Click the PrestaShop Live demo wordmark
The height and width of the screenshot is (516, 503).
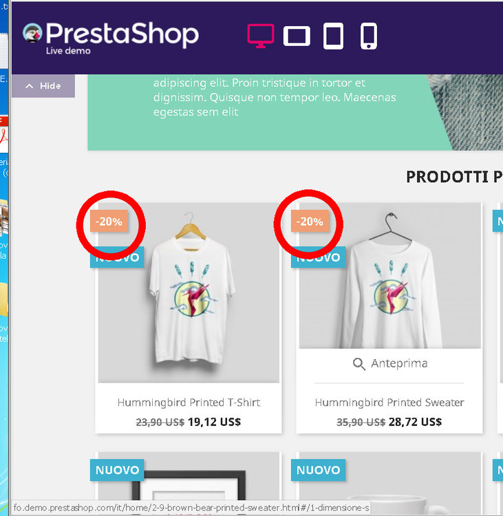122,38
